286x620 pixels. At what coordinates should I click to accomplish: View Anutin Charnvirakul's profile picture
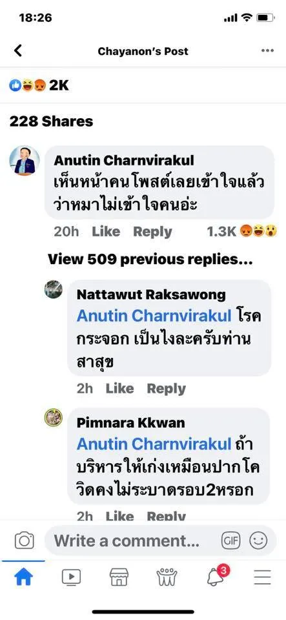(25, 160)
